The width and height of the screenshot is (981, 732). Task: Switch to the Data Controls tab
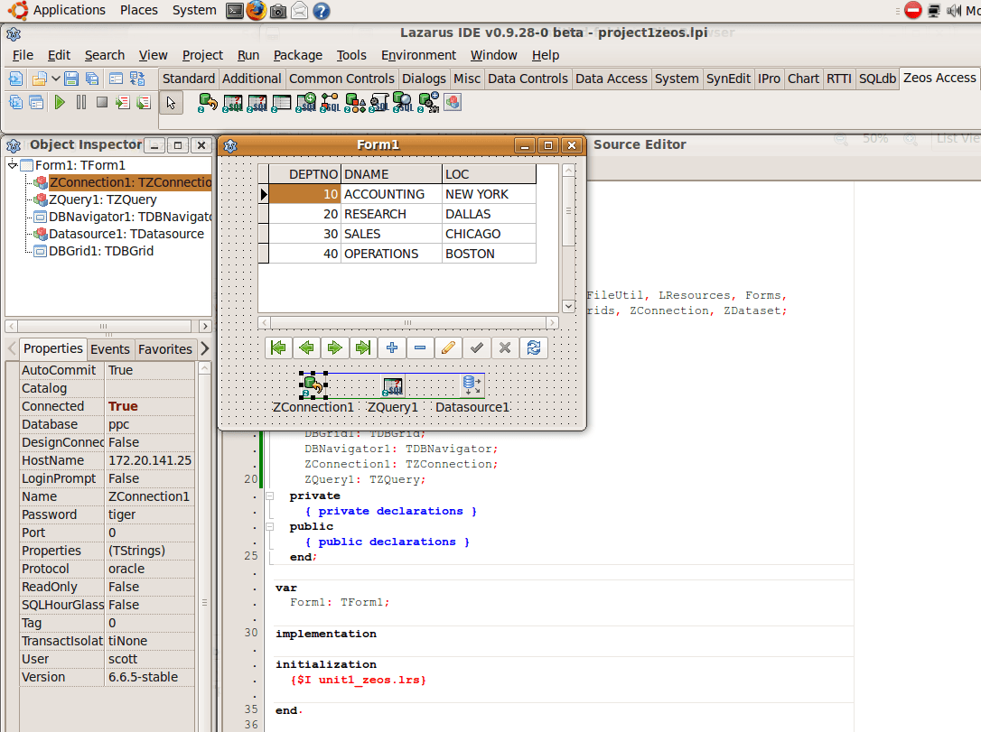tap(528, 79)
